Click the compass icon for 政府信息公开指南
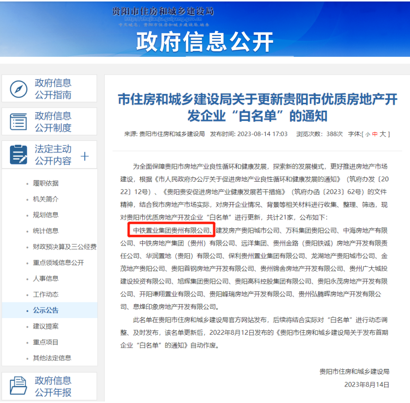 (19, 89)
